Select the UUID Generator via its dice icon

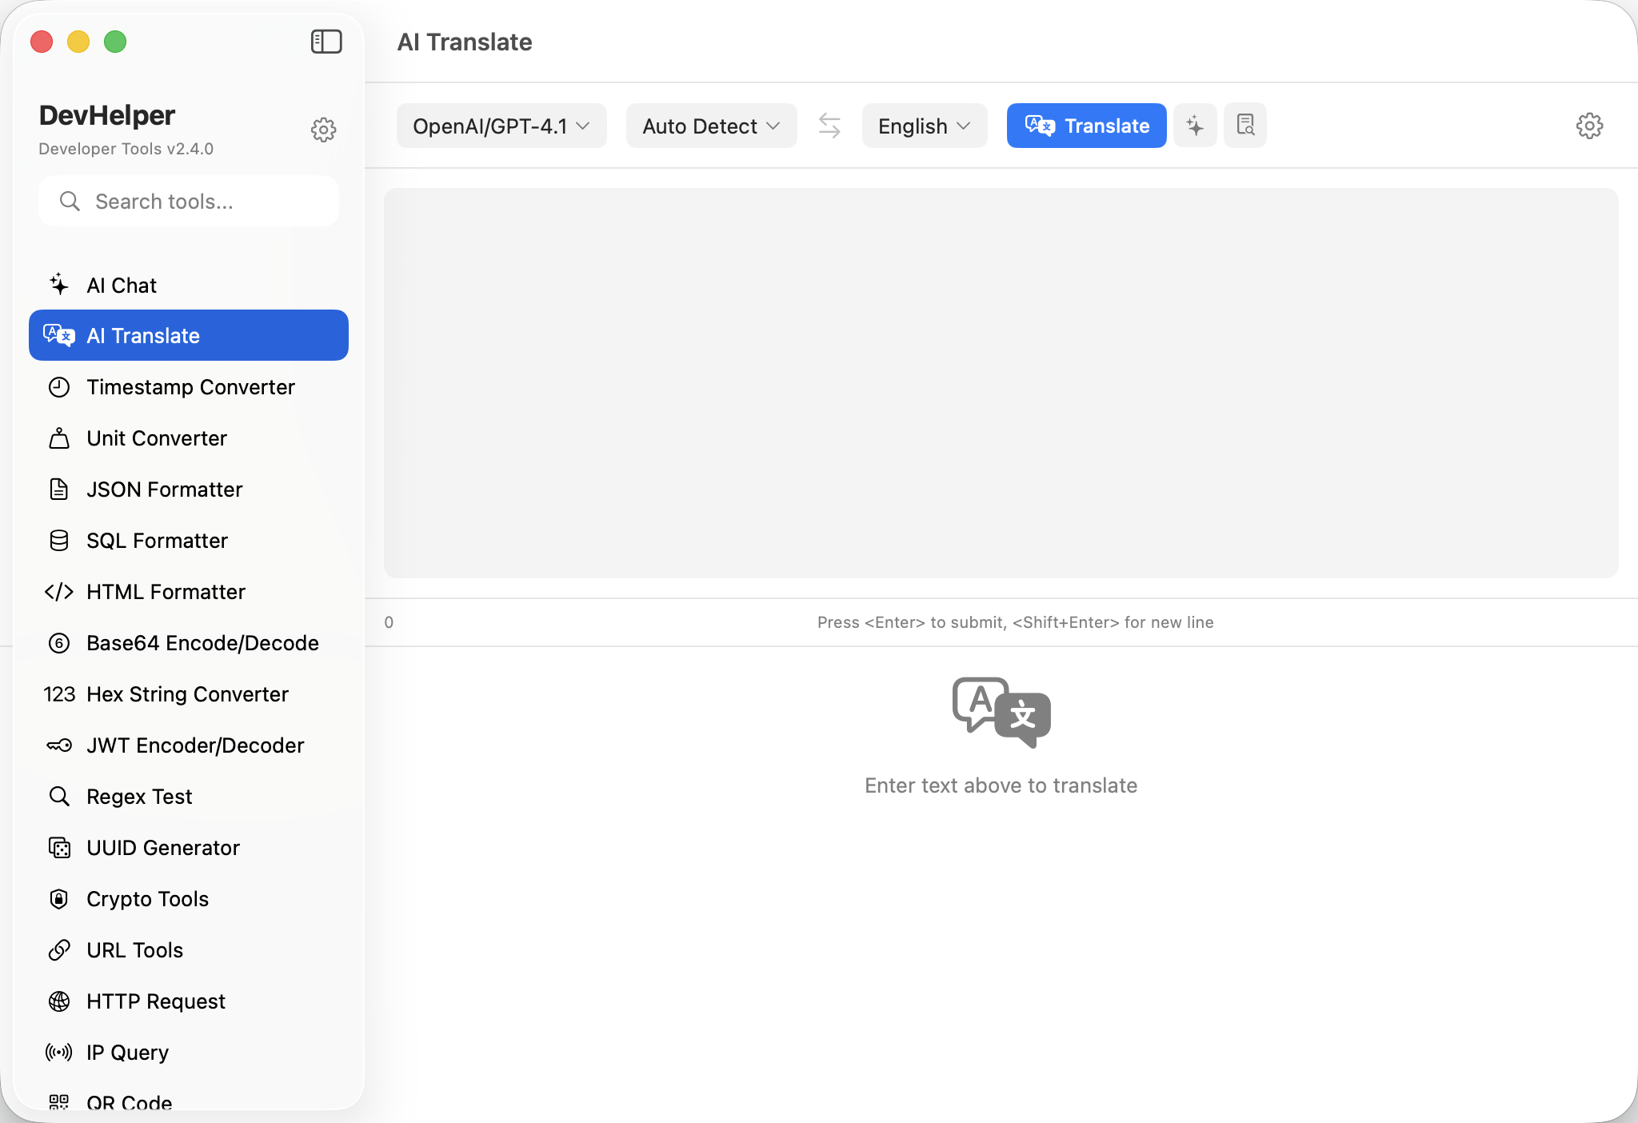[59, 848]
